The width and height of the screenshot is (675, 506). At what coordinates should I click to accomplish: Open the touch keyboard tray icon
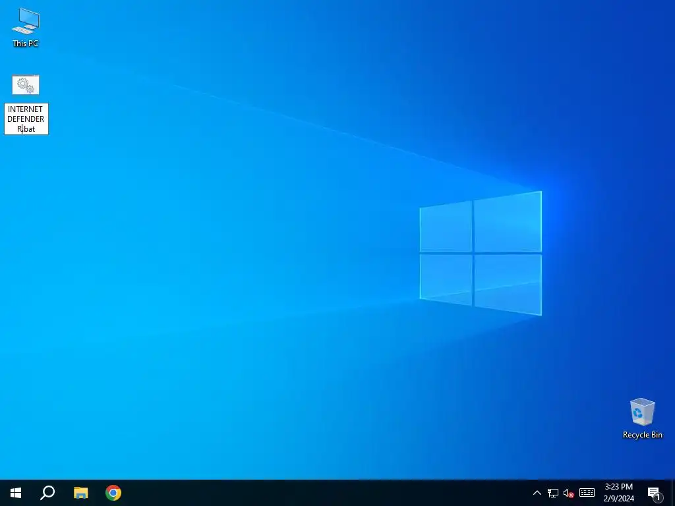[x=587, y=493]
